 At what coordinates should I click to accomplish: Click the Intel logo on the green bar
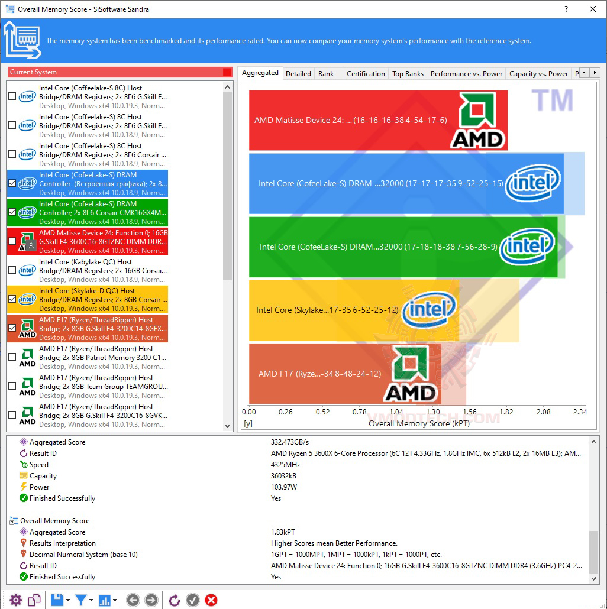(x=527, y=247)
